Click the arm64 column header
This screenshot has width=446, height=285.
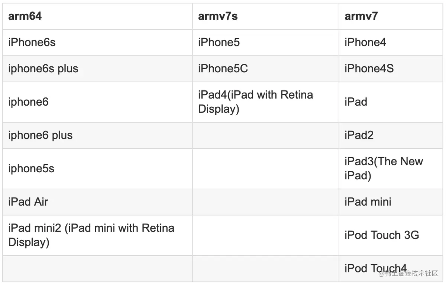pyautogui.click(x=25, y=16)
